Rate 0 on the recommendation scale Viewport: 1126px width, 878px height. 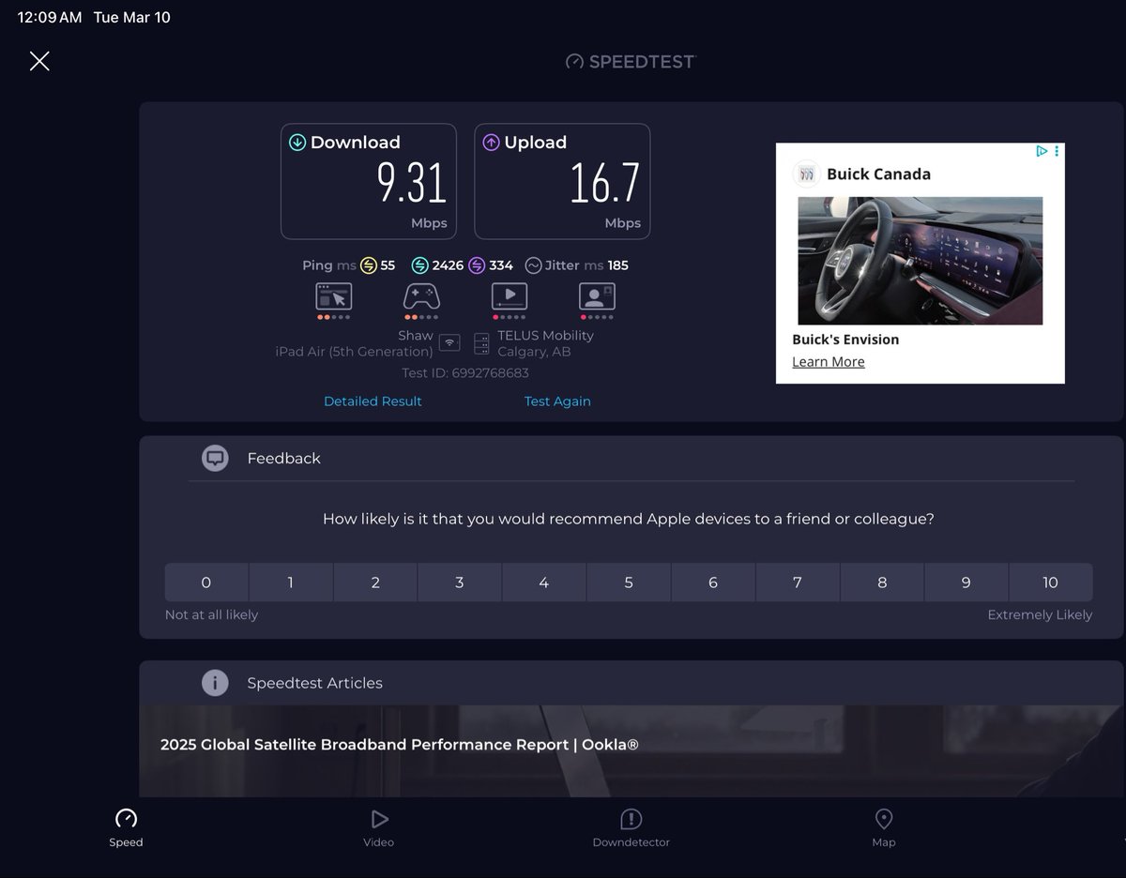pyautogui.click(x=206, y=583)
